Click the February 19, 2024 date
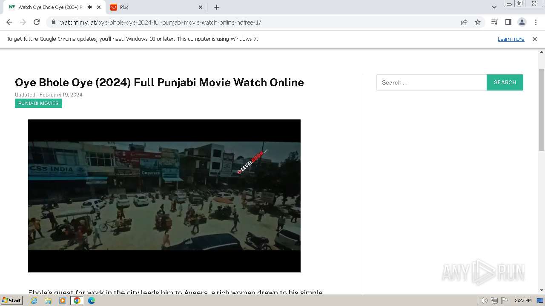The height and width of the screenshot is (306, 545). click(61, 95)
